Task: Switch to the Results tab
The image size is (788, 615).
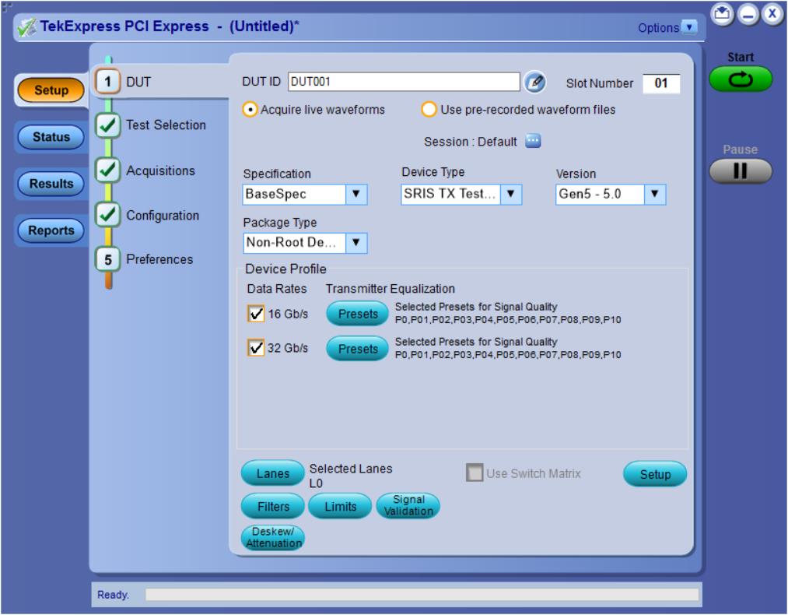Action: (x=51, y=184)
